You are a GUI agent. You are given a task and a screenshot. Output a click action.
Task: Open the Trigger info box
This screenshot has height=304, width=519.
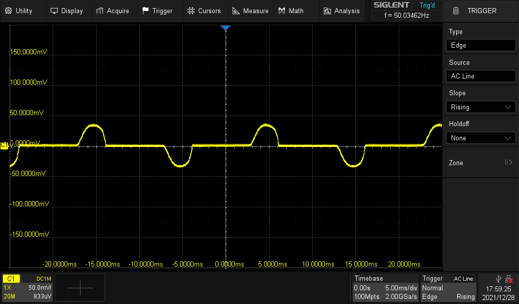point(448,287)
